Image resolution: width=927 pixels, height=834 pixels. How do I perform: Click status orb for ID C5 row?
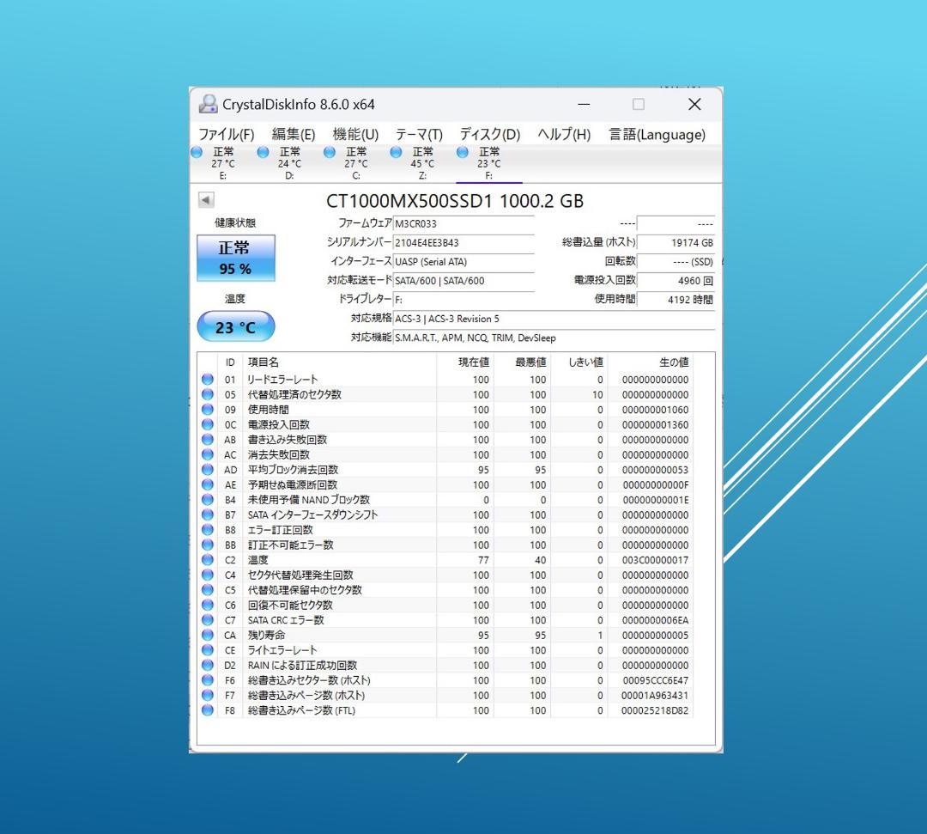pyautogui.click(x=208, y=590)
